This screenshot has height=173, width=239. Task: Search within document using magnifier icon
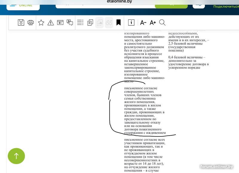coord(162,22)
